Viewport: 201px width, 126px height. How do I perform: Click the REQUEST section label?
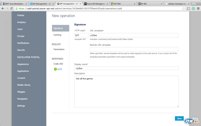click(x=56, y=44)
